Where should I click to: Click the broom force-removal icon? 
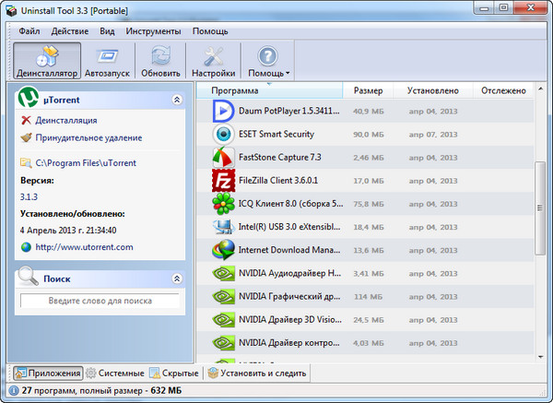tap(26, 137)
